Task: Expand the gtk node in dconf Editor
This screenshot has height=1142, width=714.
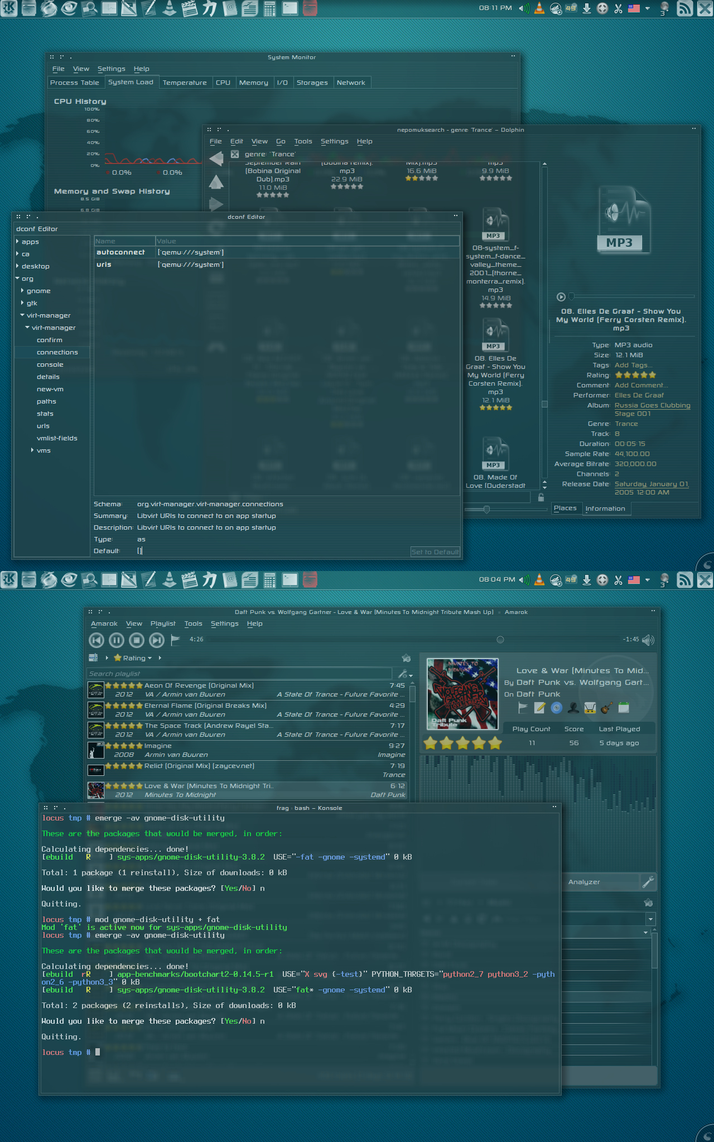Action: coord(22,303)
